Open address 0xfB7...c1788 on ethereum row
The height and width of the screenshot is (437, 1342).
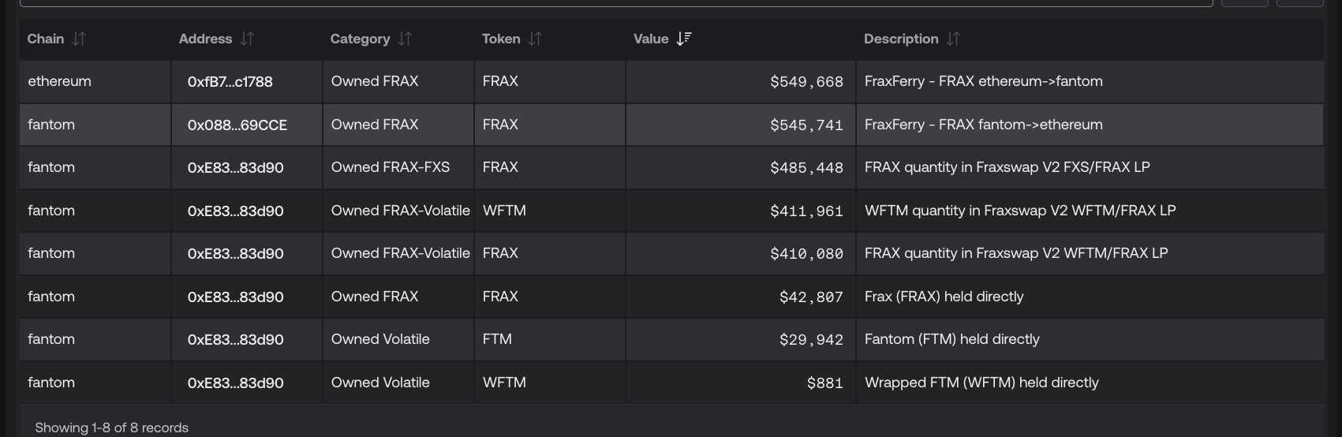(230, 82)
